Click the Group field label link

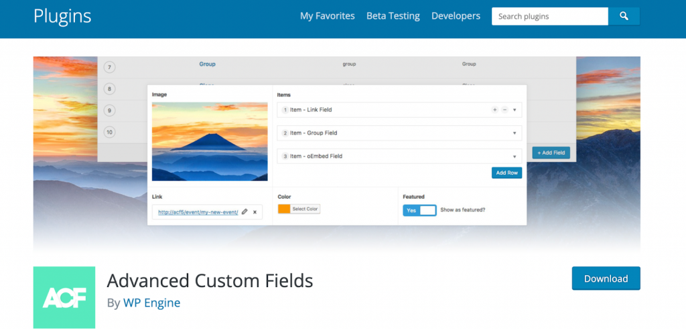[x=208, y=64]
